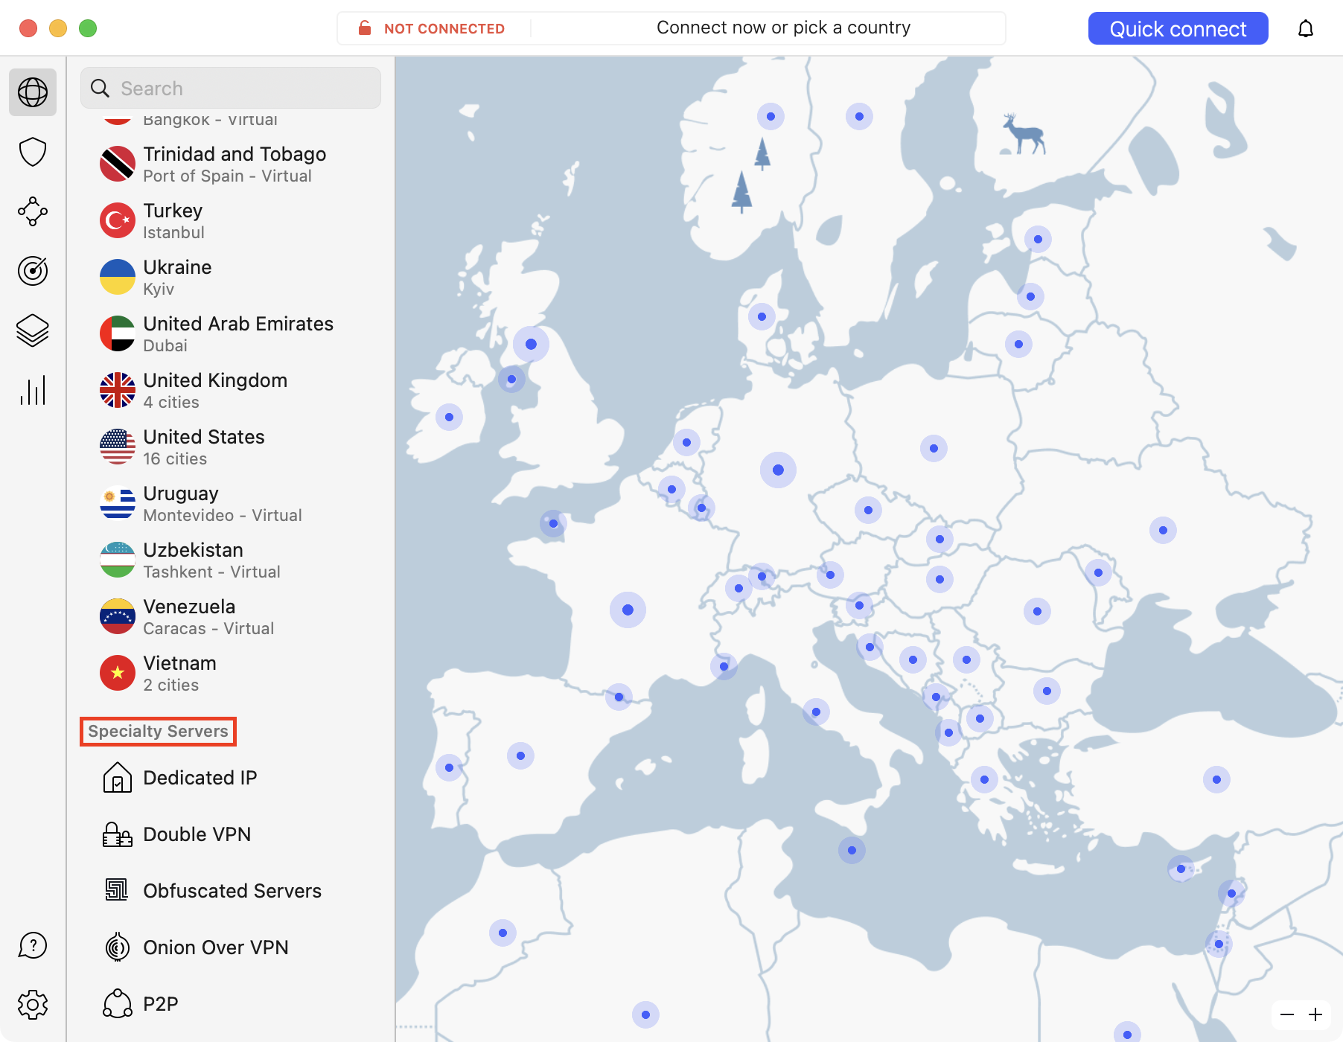Select Venezuela Caracas - Virtual row
The width and height of the screenshot is (1343, 1042).
tap(231, 616)
